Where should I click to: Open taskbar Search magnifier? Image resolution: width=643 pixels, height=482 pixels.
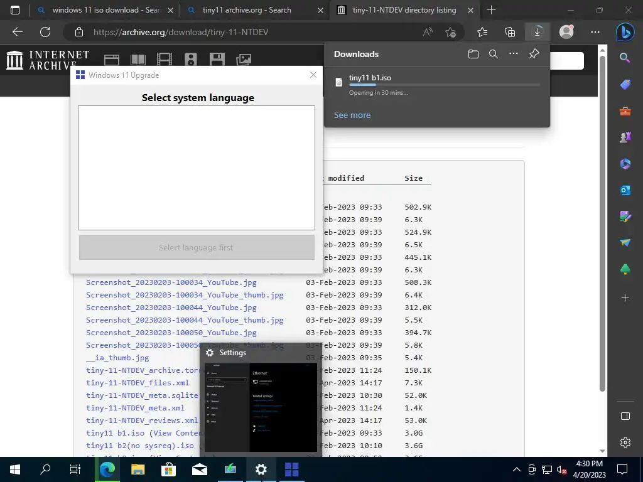[x=45, y=469]
